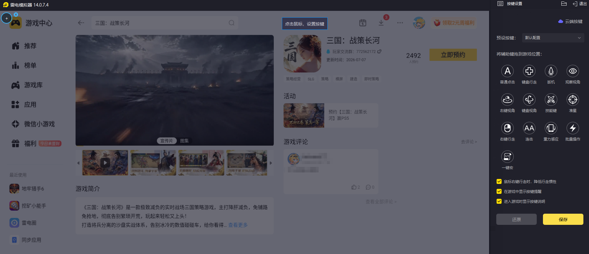Screen dimensions: 589x254
Task: Open the third screenshot thumbnail
Action: (201, 163)
